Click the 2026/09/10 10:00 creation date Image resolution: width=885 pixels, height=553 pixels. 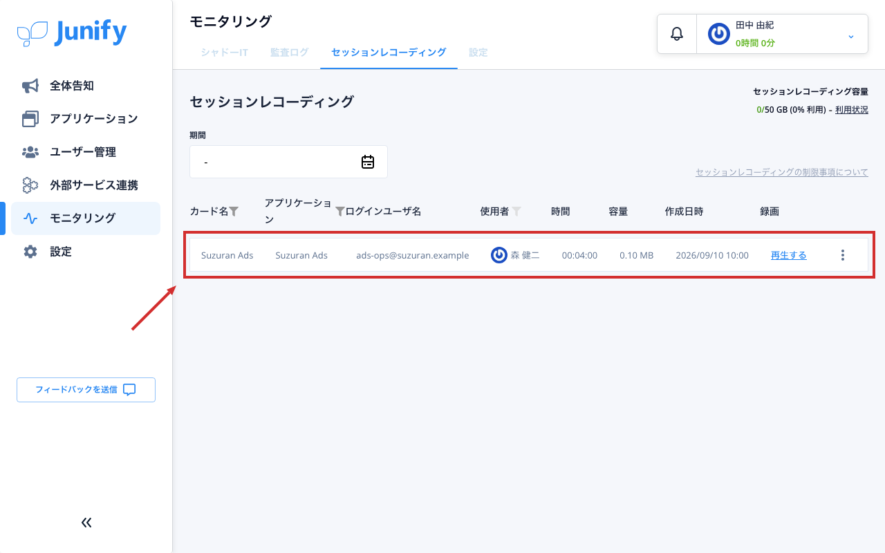712,255
